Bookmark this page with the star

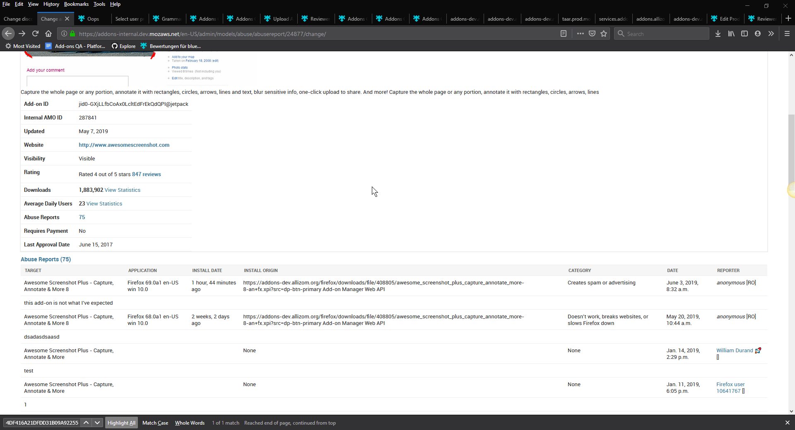click(604, 34)
